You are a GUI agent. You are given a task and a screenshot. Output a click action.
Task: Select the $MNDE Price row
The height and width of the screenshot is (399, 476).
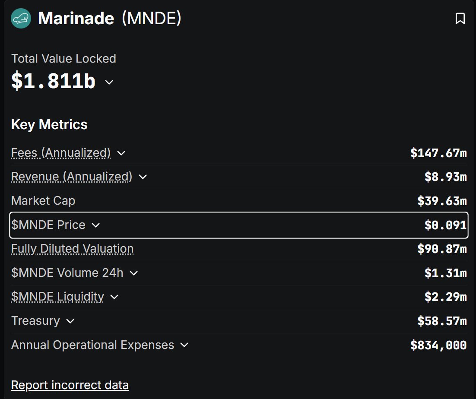[x=238, y=225]
